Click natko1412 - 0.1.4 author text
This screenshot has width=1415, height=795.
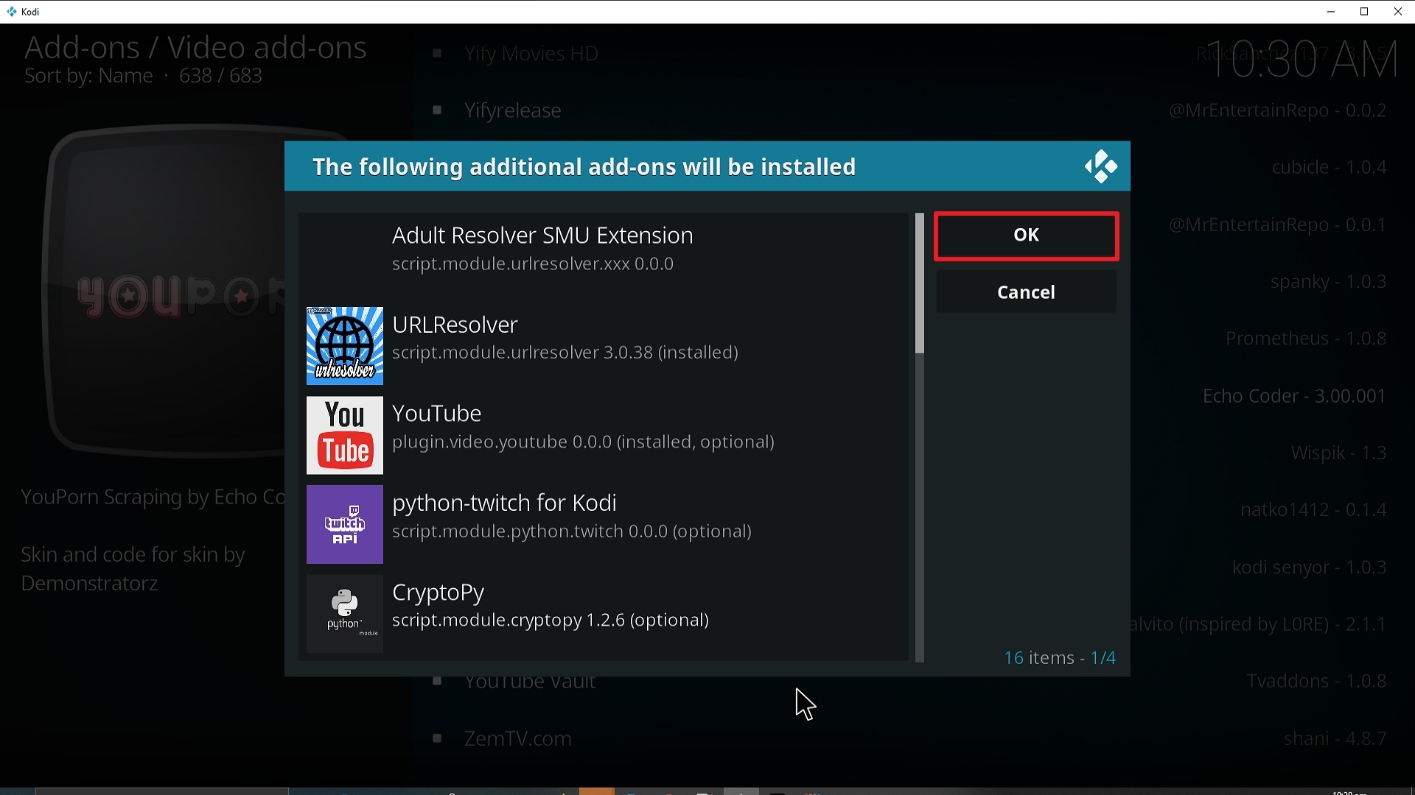pyautogui.click(x=1313, y=509)
